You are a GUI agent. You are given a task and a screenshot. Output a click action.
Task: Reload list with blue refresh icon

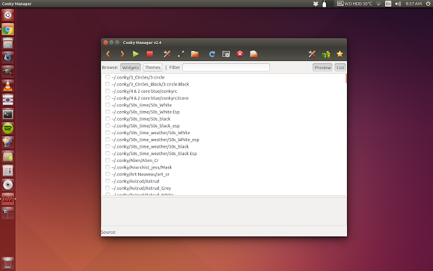212,54
